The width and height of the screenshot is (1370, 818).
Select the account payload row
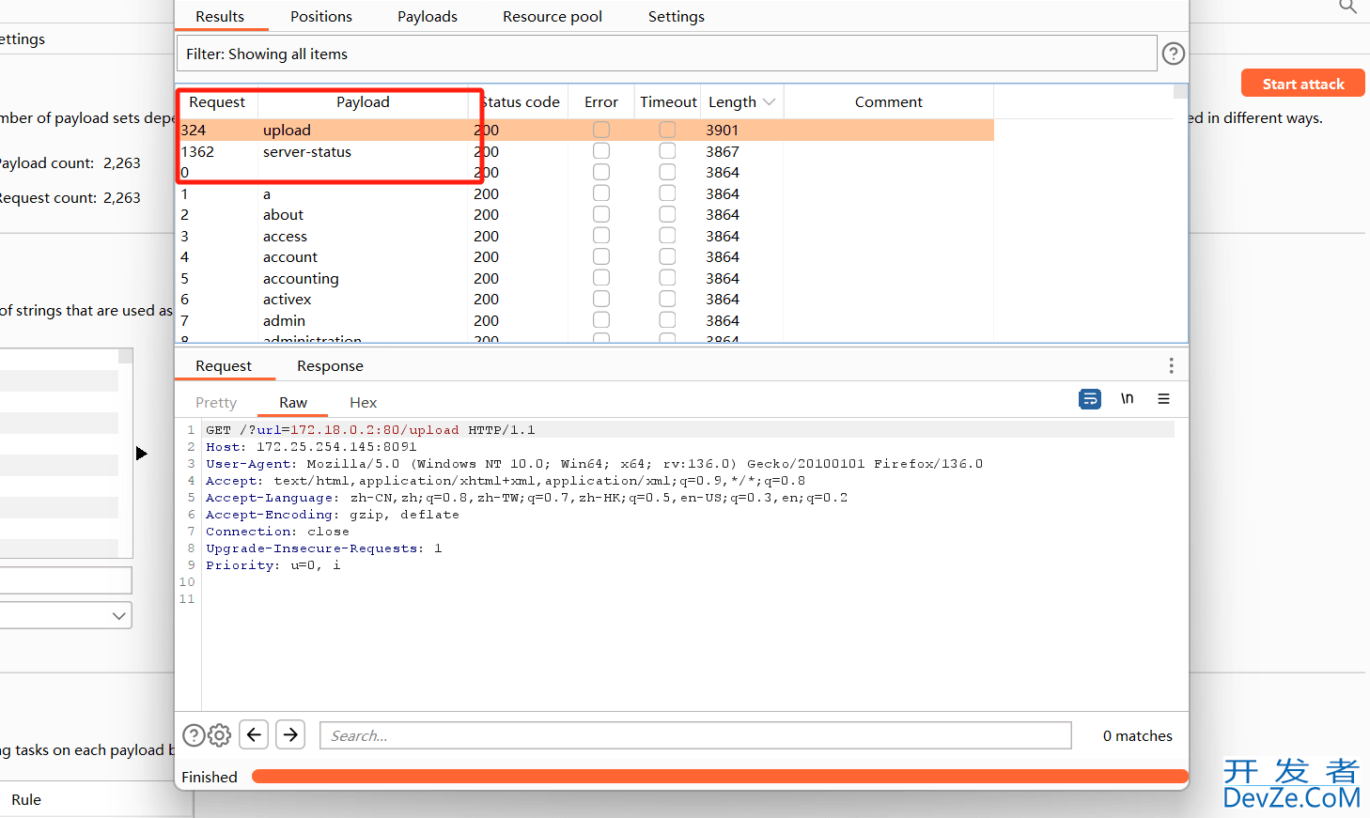click(585, 256)
